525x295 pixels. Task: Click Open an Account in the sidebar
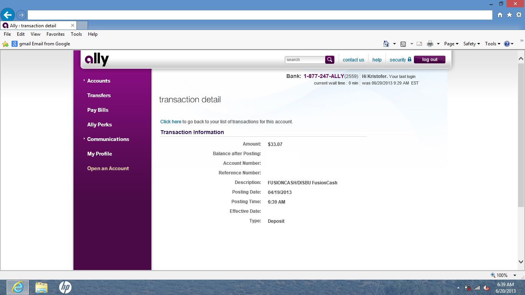pos(108,168)
